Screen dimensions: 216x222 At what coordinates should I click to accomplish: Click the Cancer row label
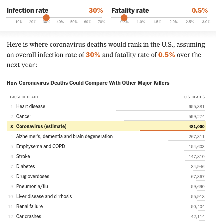pyautogui.click(x=24, y=116)
